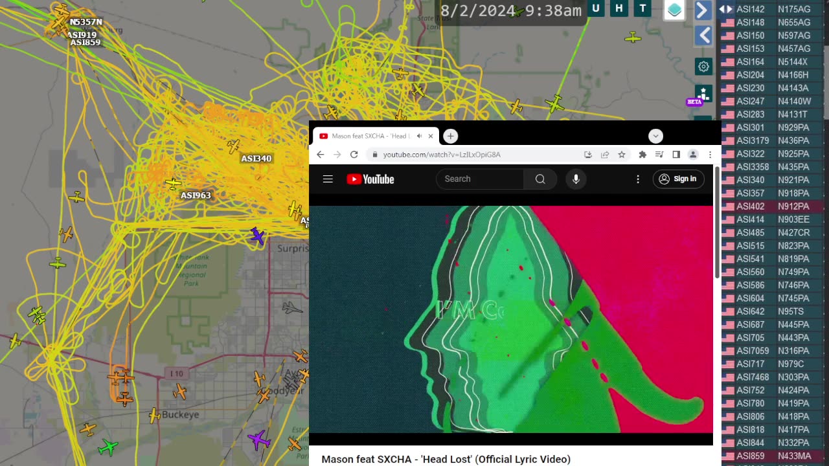Select ASI230 in the aircraft list
This screenshot has height=466, width=829.
[x=750, y=88]
